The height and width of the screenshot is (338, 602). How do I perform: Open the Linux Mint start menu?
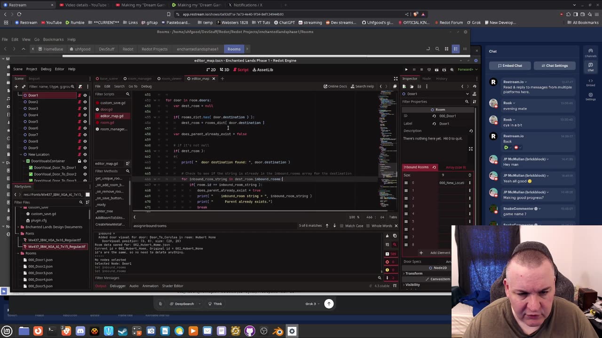(x=7, y=331)
